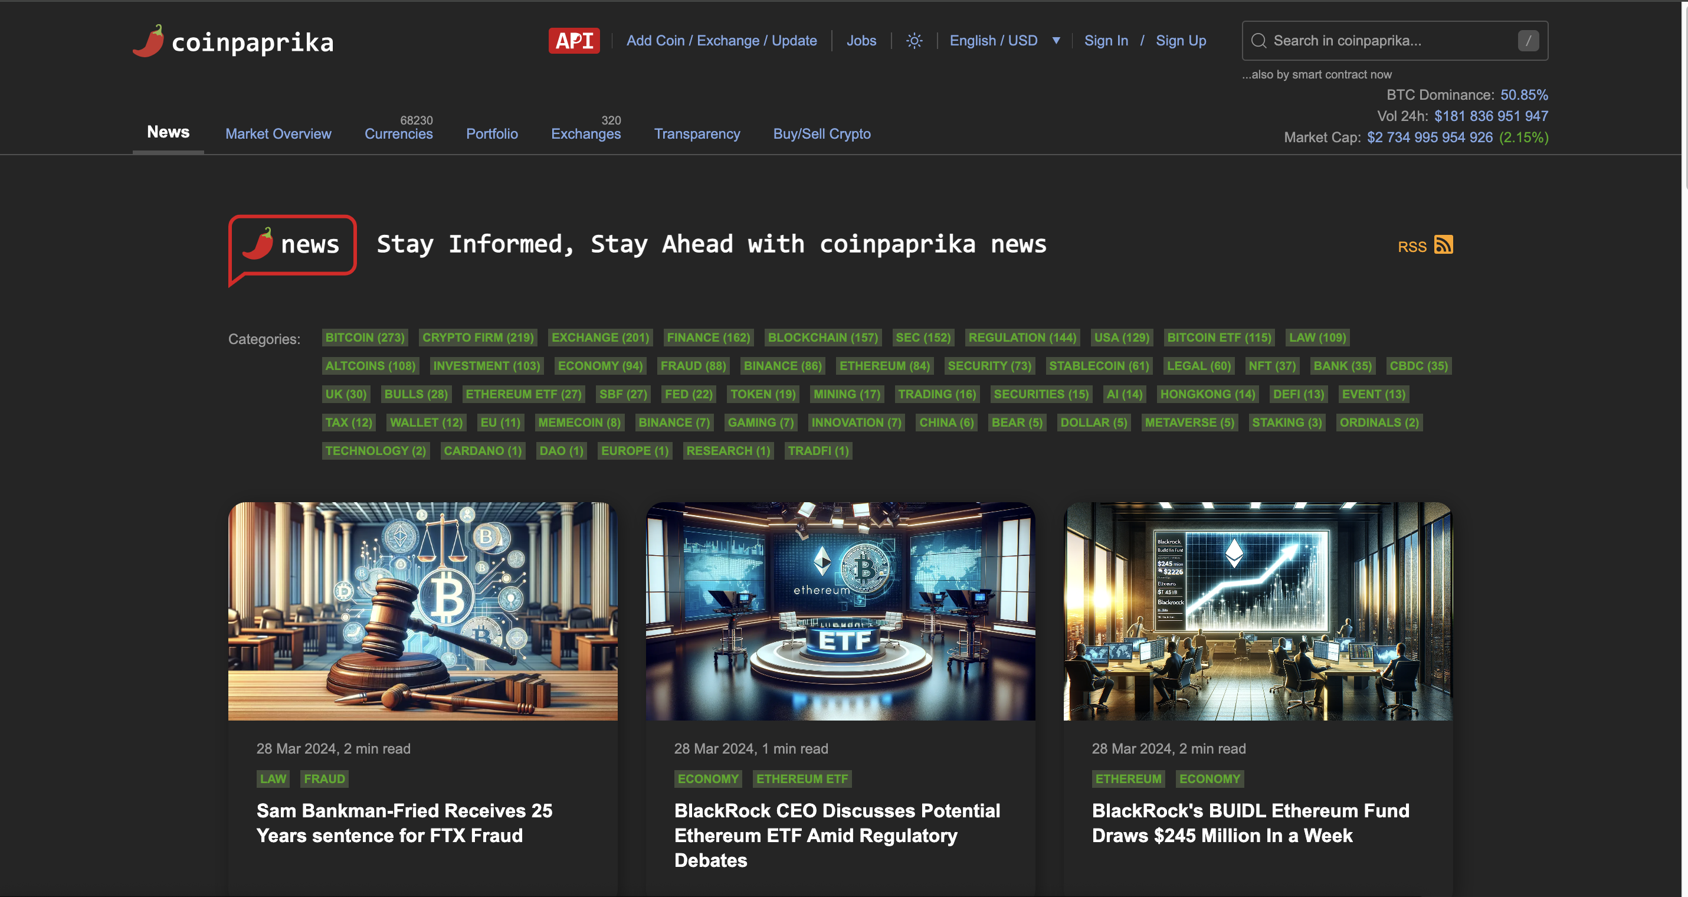Viewport: 1688px width, 897px height.
Task: Select FINANCE (162) category tag
Action: coord(709,338)
